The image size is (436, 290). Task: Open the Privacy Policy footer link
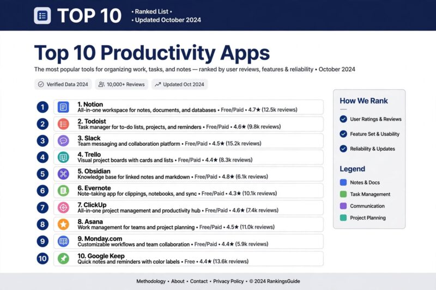tap(228, 281)
